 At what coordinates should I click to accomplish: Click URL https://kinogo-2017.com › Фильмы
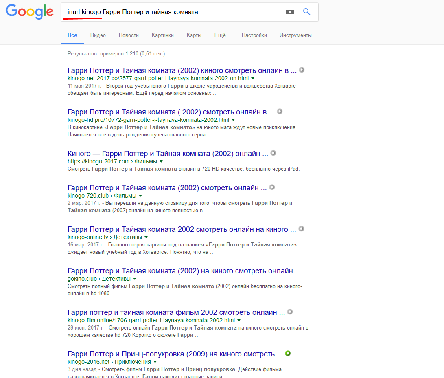(x=112, y=162)
